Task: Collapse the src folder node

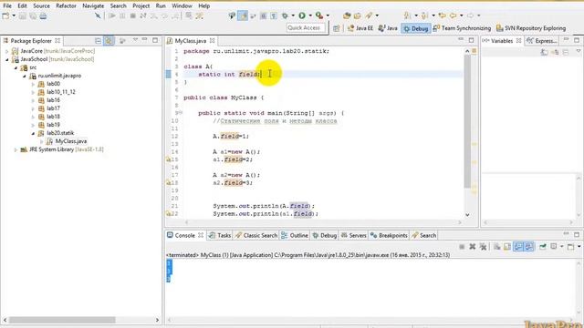Action: (x=16, y=67)
